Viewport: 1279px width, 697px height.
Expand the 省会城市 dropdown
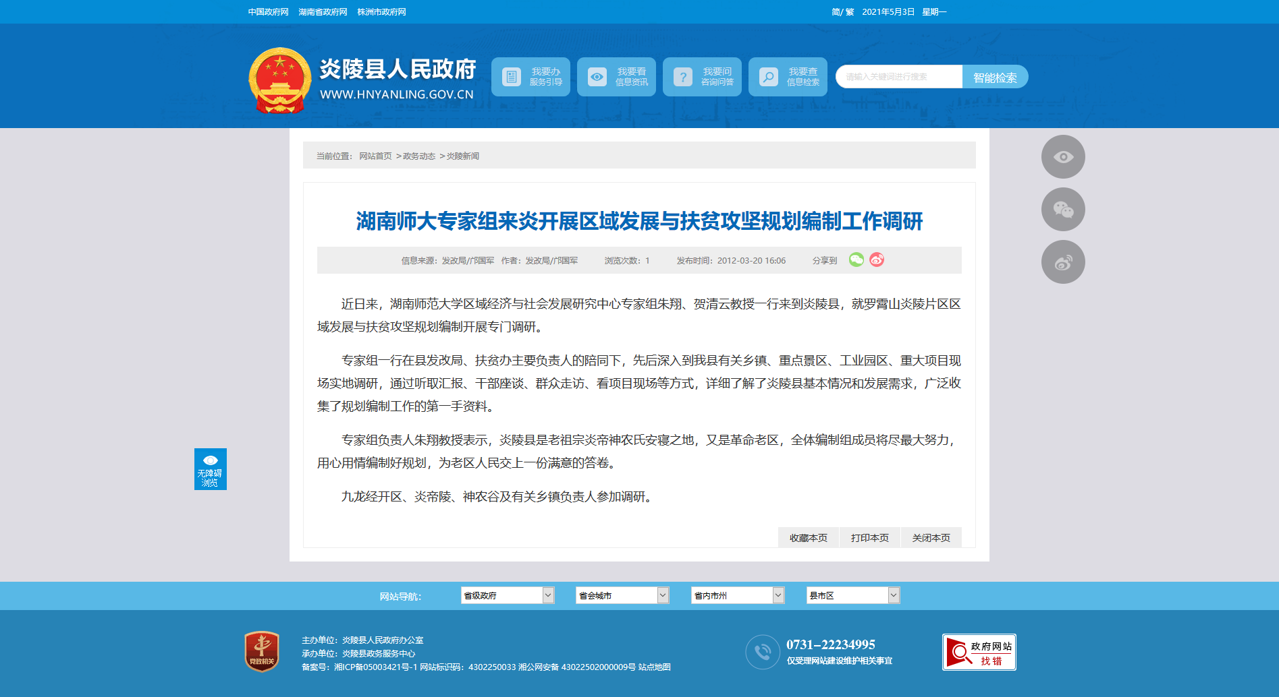[x=622, y=595]
